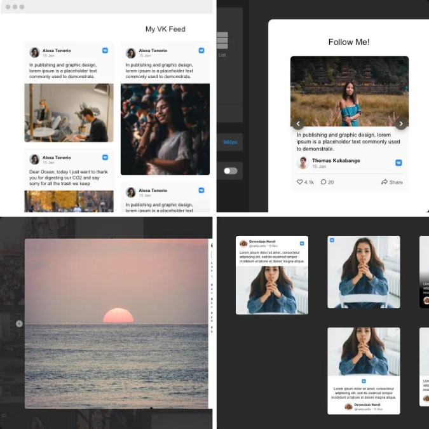
Task: Click the VK icon in Deveedaas Nandi's text-on-top card
Action: tap(302, 243)
